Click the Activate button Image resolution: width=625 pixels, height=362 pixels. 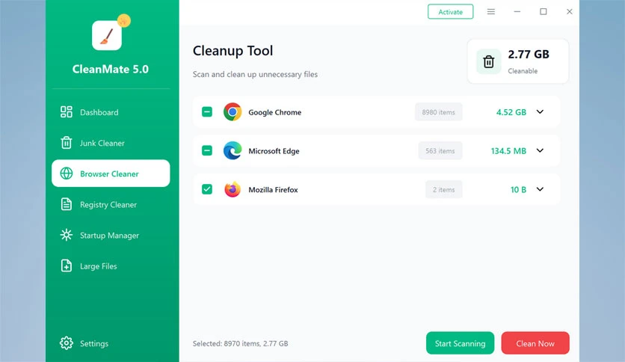[450, 12]
